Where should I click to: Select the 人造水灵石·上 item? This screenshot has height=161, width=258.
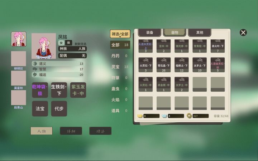(x=145, y=46)
